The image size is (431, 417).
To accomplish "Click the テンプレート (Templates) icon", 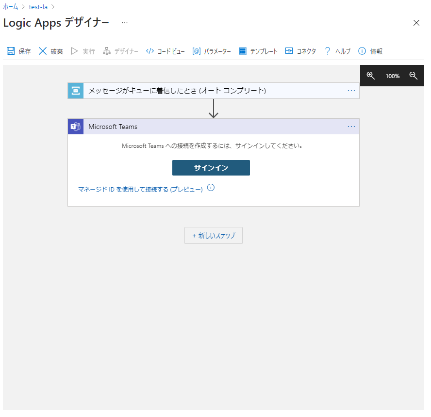I will pyautogui.click(x=243, y=50).
